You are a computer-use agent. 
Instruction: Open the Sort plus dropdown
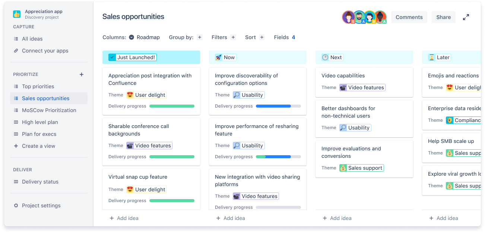(262, 37)
